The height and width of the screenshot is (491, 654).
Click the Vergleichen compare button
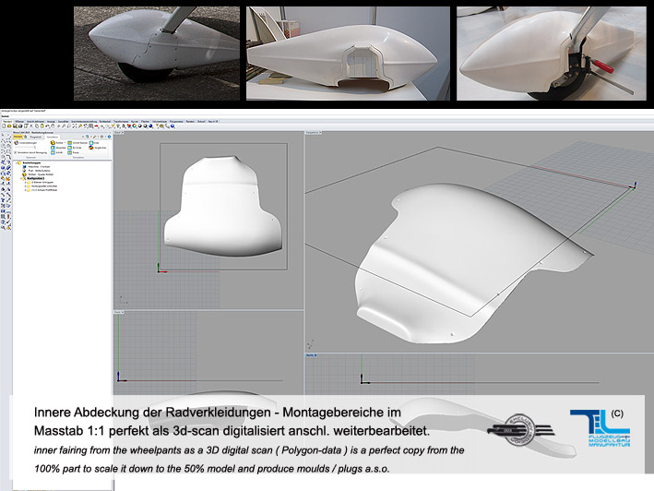[x=98, y=148]
